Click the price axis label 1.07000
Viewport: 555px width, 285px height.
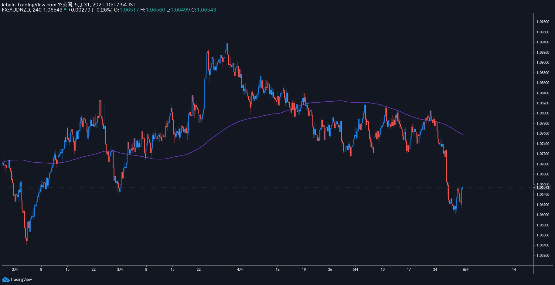(x=543, y=164)
